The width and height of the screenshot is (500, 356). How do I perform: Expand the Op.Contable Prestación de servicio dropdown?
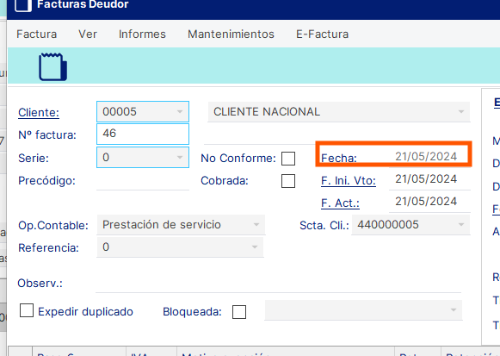coord(256,225)
